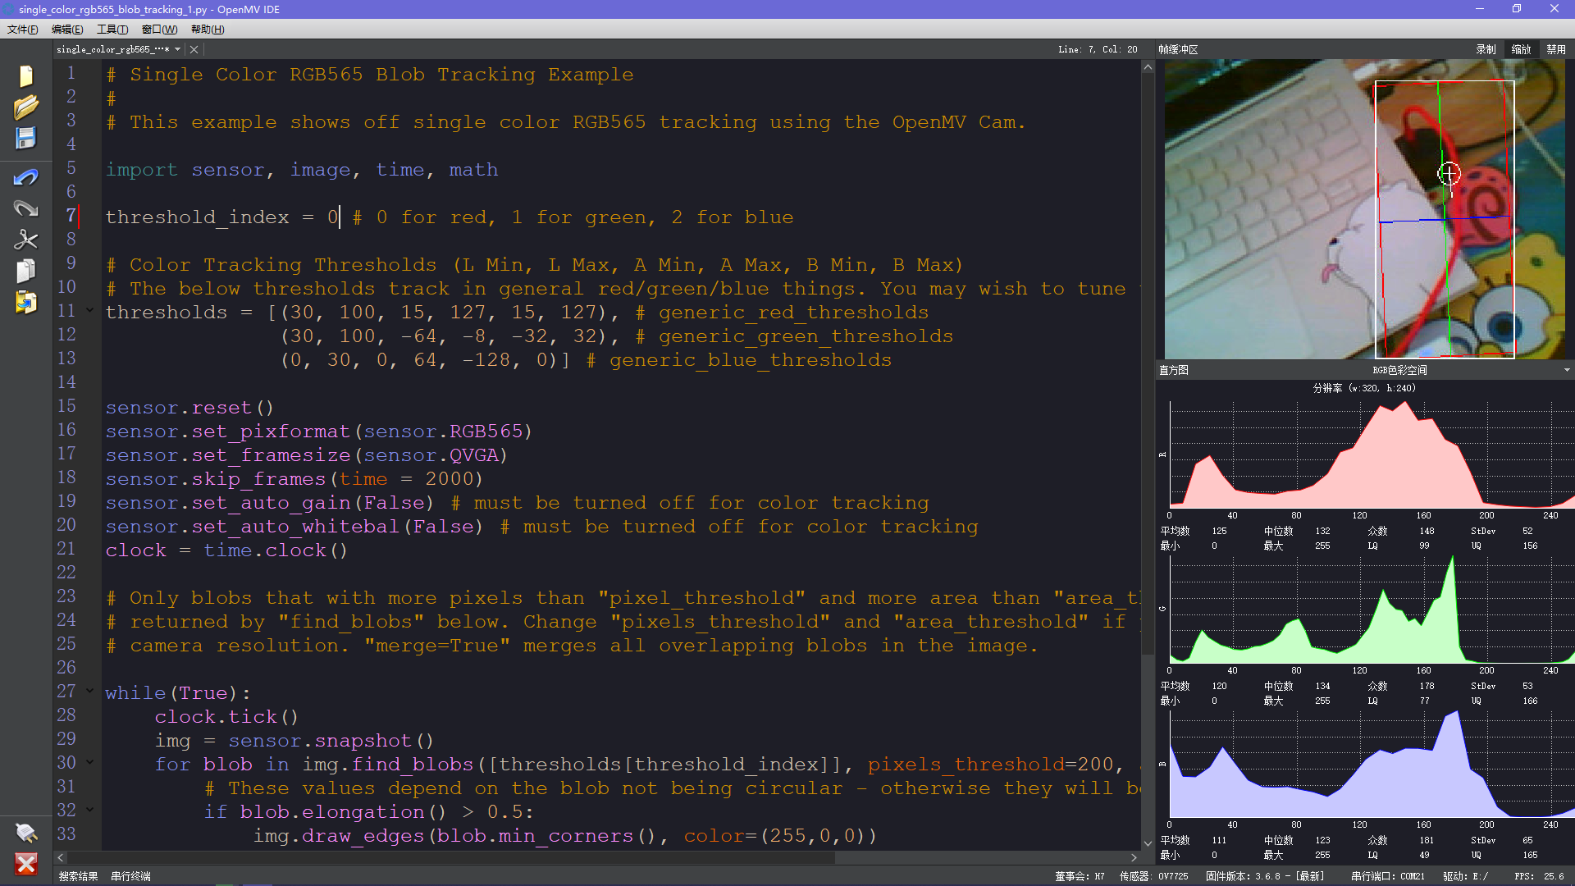This screenshot has height=886, width=1575.
Task: Click the FPS 25.6 status readout
Action: pyautogui.click(x=1539, y=876)
